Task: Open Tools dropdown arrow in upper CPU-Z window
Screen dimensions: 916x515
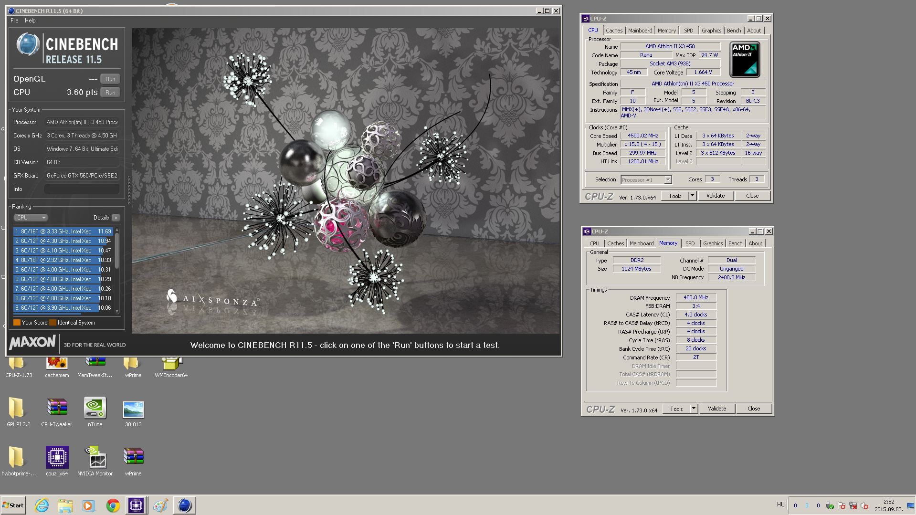Action: [x=693, y=196]
